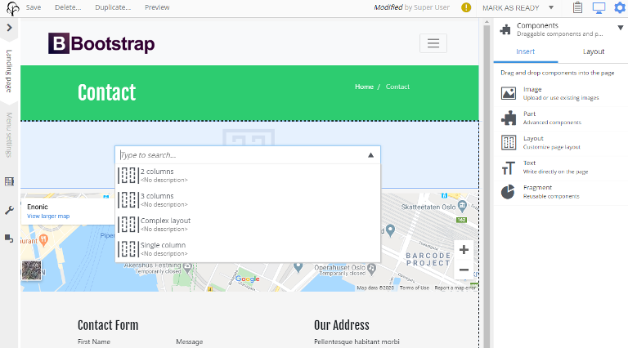Click 'Upload or use existing images' text
628x348 pixels.
[x=561, y=97]
